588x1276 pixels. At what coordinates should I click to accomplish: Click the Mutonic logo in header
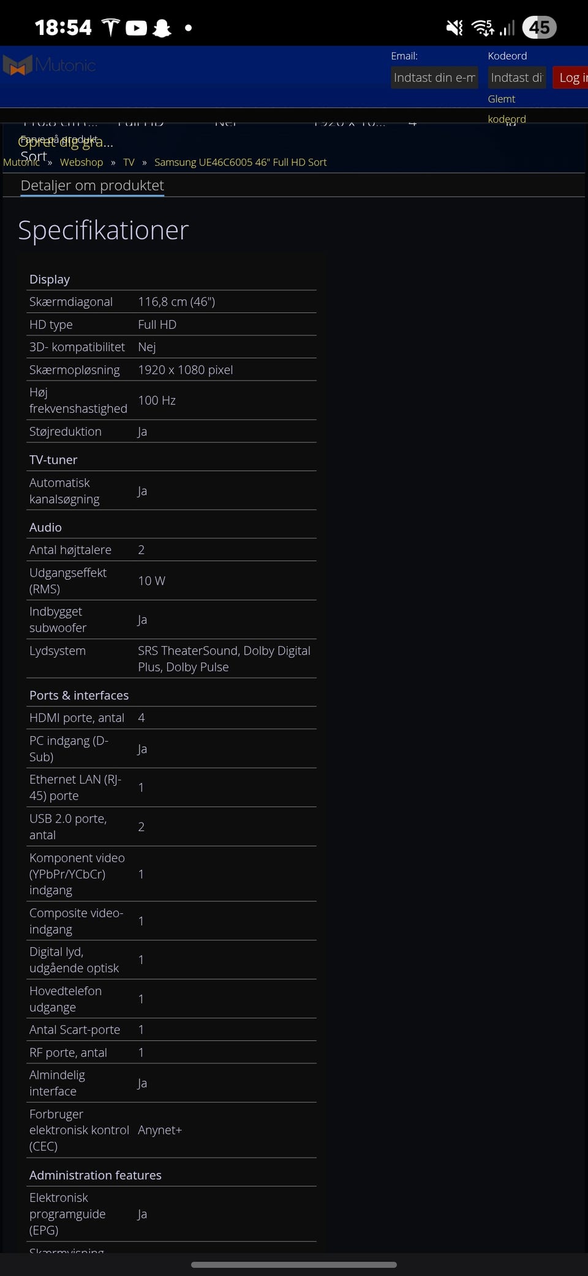click(50, 65)
